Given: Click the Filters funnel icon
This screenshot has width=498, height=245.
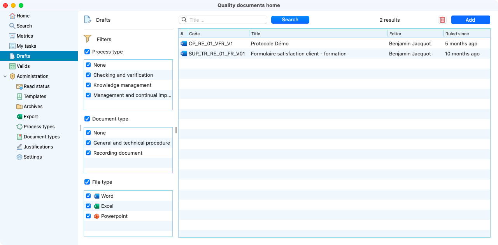Looking at the screenshot, I should coord(88,39).
